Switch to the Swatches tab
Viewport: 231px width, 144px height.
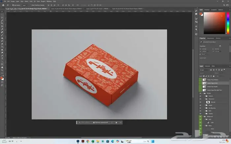pos(207,10)
